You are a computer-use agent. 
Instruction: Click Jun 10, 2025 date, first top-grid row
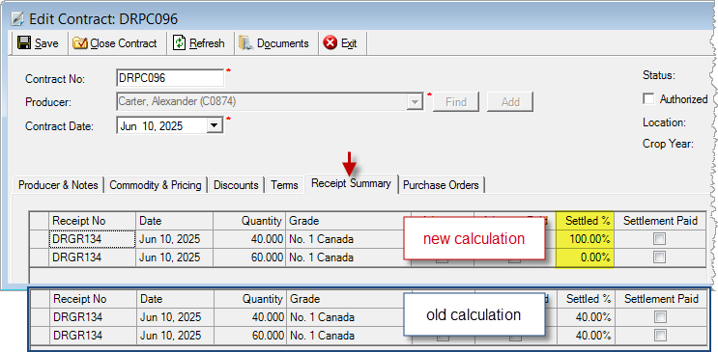tap(175, 239)
